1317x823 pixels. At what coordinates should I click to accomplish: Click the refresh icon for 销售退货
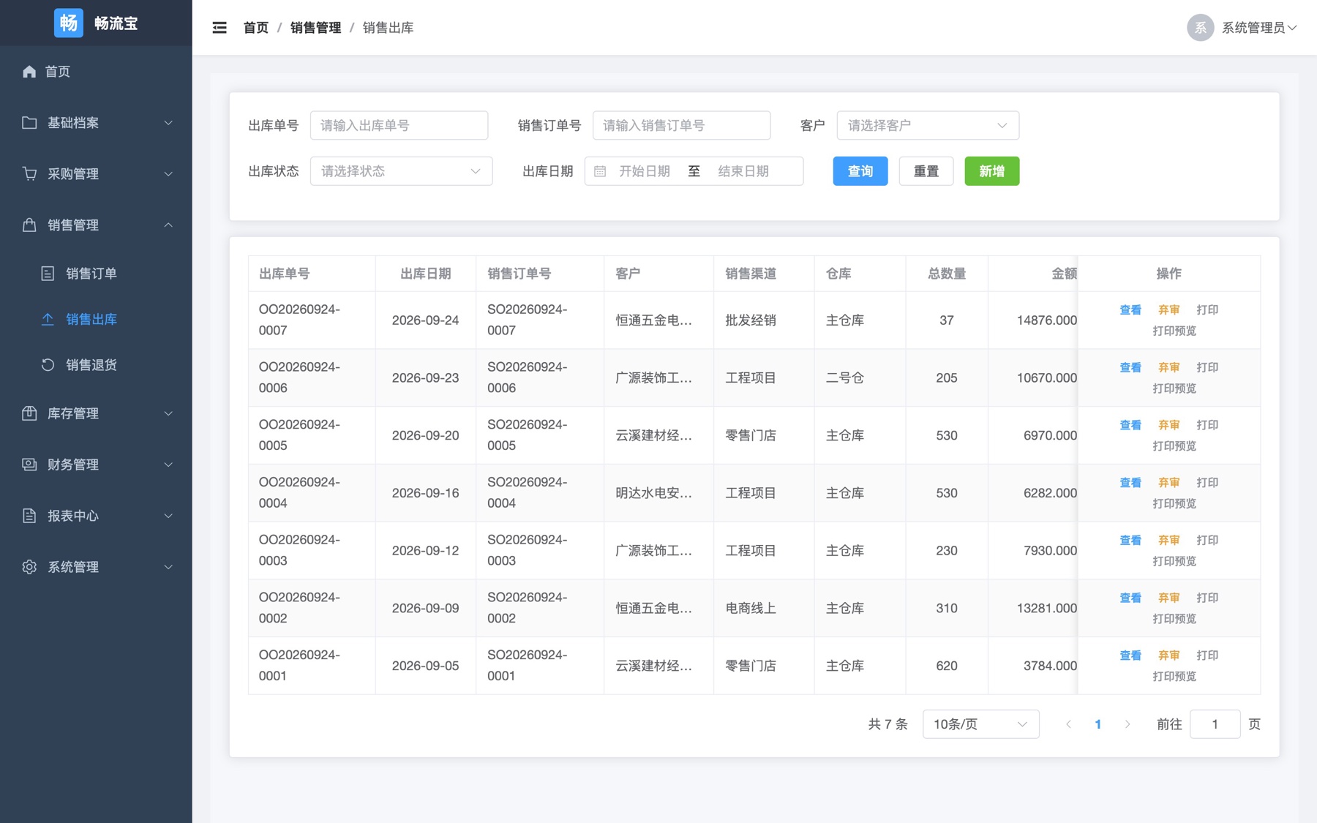pos(48,364)
